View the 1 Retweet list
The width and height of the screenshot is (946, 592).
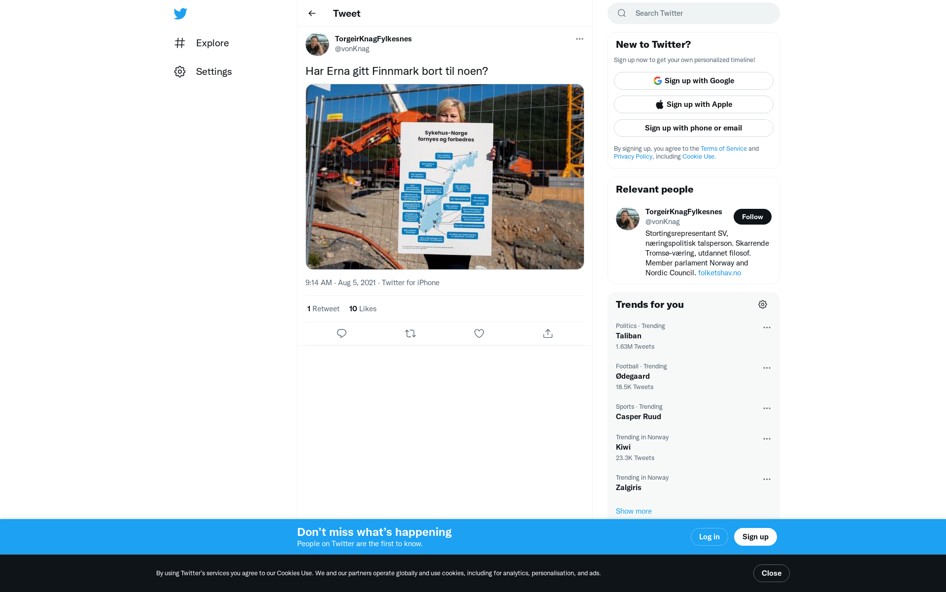point(323,309)
